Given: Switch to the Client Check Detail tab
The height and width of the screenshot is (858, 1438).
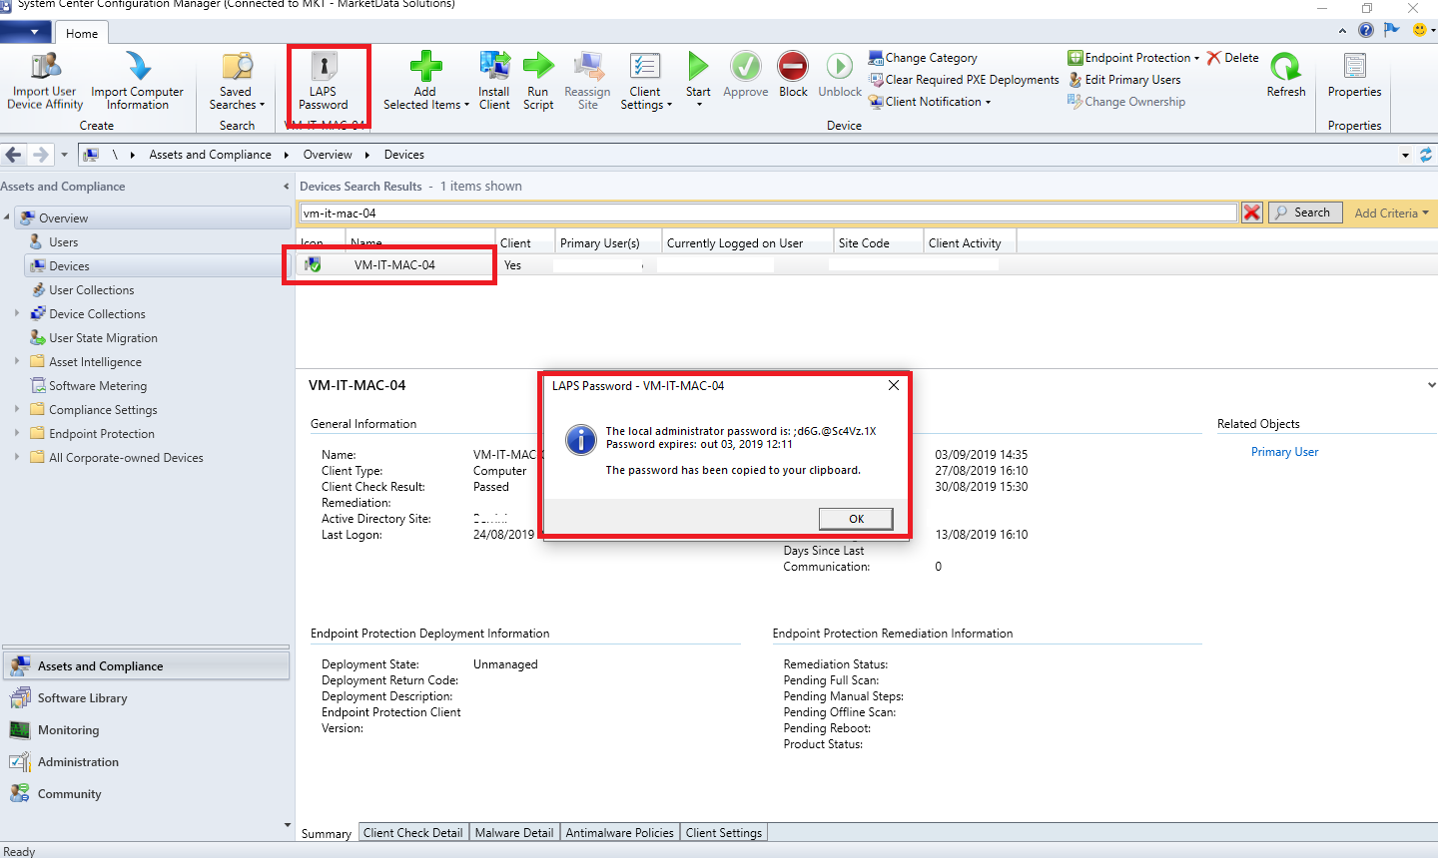Looking at the screenshot, I should [x=412, y=833].
